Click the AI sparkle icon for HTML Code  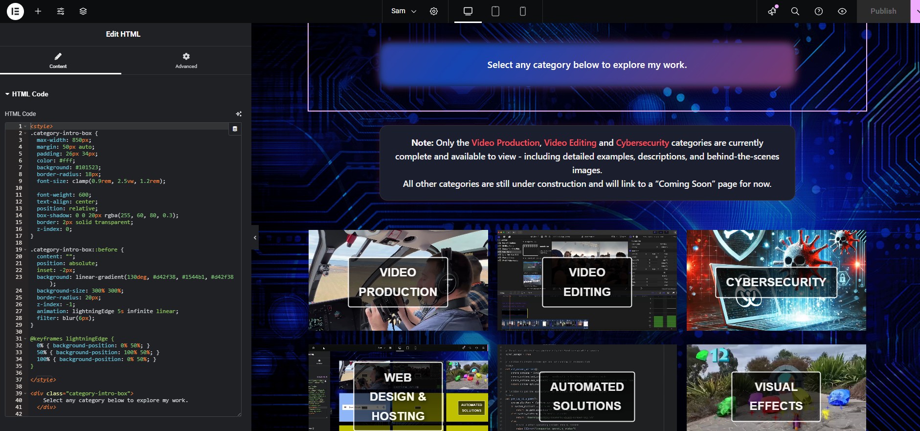[239, 114]
